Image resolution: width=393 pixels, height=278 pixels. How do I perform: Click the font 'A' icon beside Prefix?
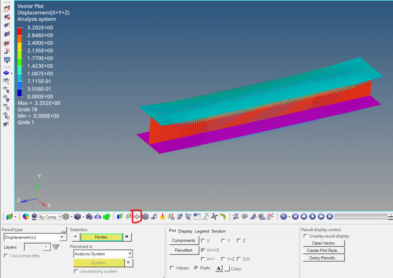(x=219, y=268)
